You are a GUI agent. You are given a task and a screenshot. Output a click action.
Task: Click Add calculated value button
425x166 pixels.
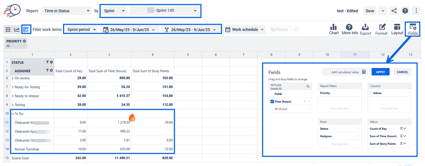click(345, 72)
